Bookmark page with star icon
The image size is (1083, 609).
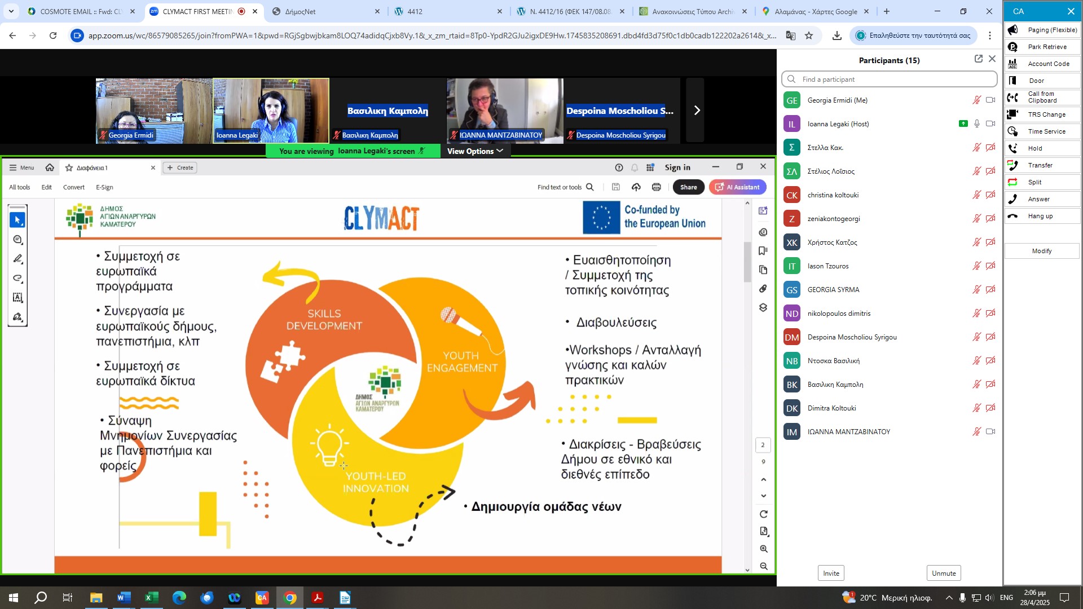tap(809, 36)
